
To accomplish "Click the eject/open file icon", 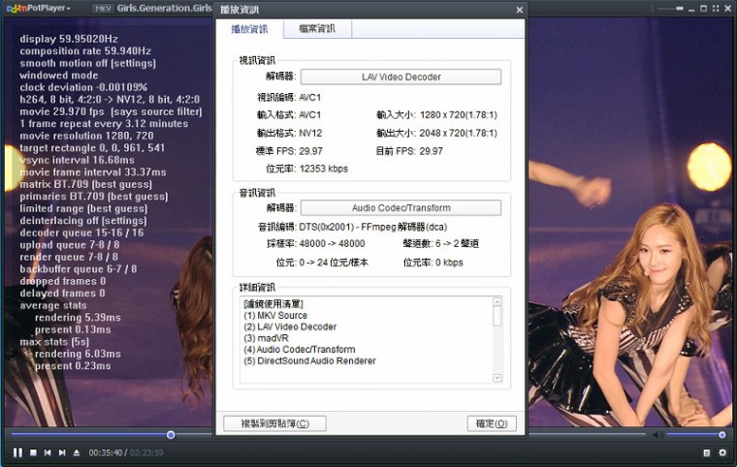I will coord(77,452).
